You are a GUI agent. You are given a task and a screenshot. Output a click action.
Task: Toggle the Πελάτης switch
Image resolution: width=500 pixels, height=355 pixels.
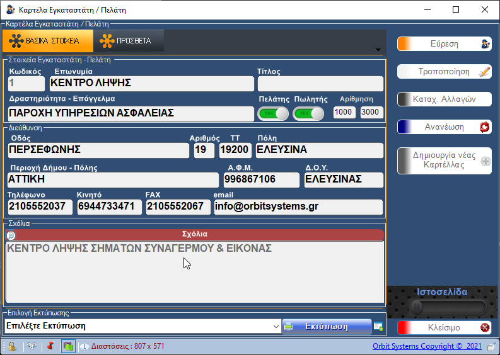(x=273, y=113)
